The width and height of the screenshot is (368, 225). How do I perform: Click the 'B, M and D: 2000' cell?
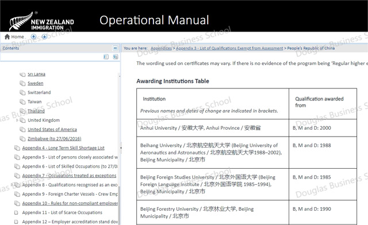click(x=323, y=128)
